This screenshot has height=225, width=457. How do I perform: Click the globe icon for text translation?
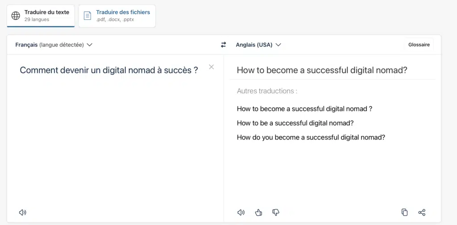pyautogui.click(x=16, y=16)
